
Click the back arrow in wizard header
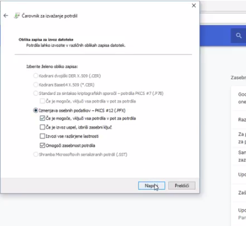pyautogui.click(x=6, y=16)
